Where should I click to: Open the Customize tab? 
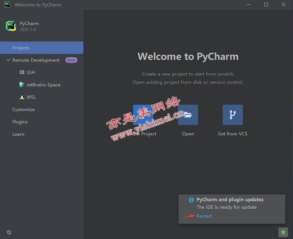coord(24,109)
